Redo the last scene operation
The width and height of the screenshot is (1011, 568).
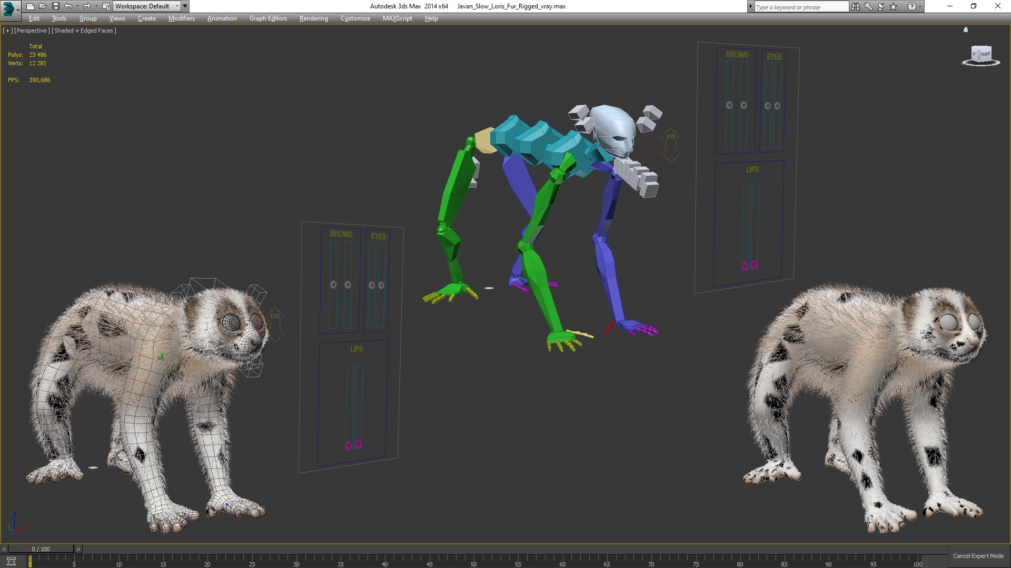click(87, 6)
